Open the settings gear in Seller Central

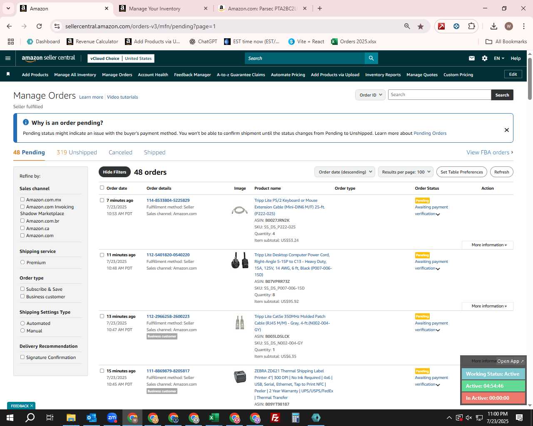point(485,58)
